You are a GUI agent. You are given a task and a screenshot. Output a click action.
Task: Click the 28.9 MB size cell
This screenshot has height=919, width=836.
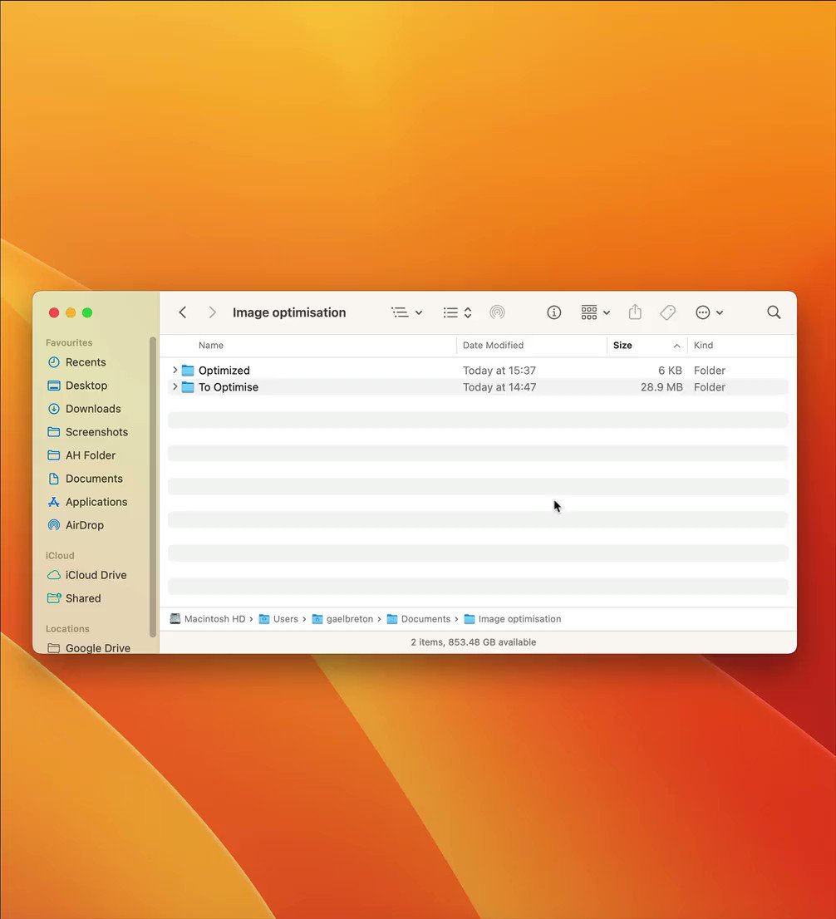coord(661,387)
